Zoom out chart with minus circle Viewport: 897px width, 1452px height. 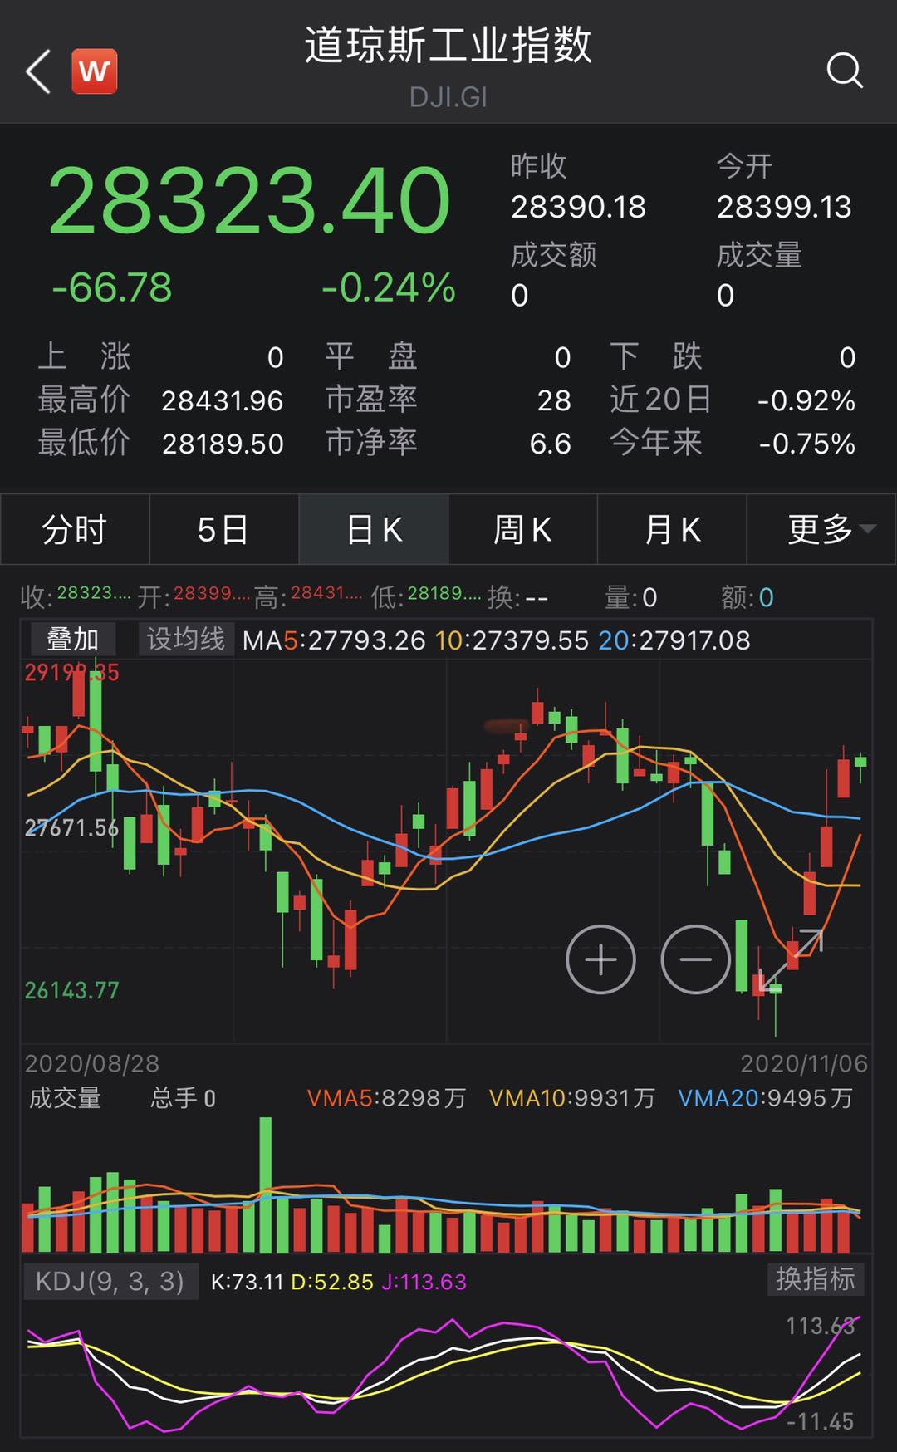[695, 959]
